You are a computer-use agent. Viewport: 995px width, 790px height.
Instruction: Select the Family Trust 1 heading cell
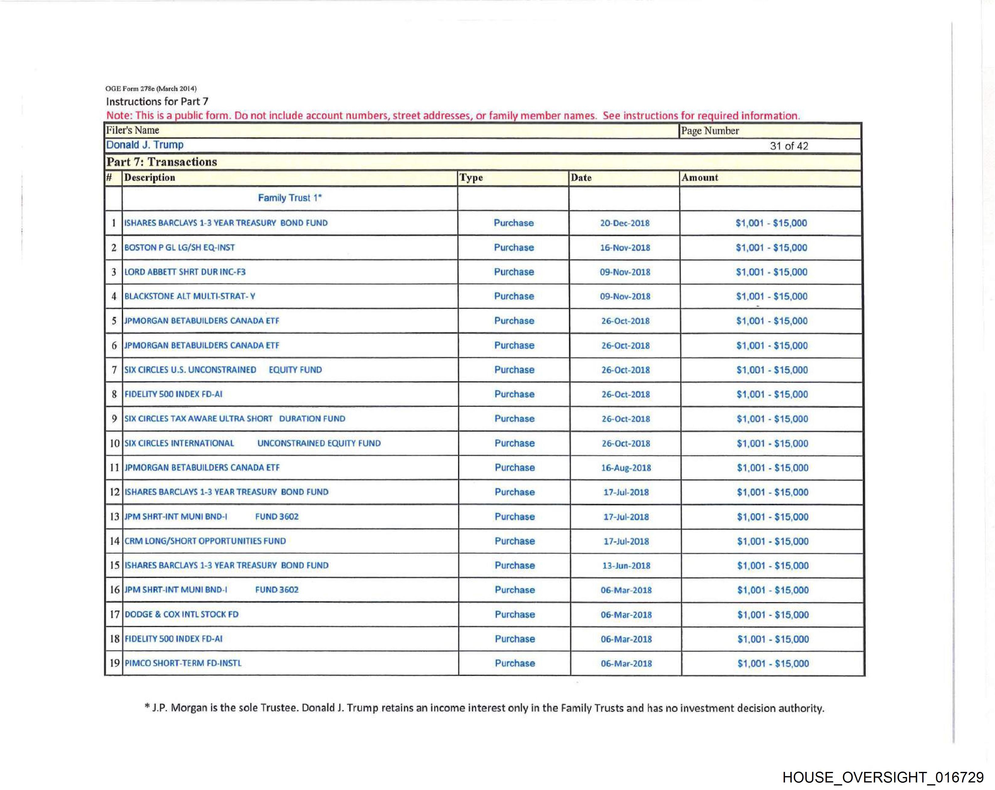[289, 198]
